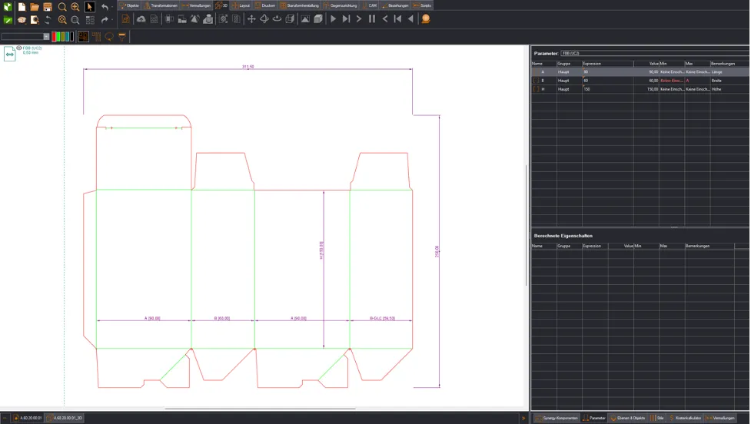The width and height of the screenshot is (751, 424).
Task: Undo the last action
Action: click(x=105, y=7)
